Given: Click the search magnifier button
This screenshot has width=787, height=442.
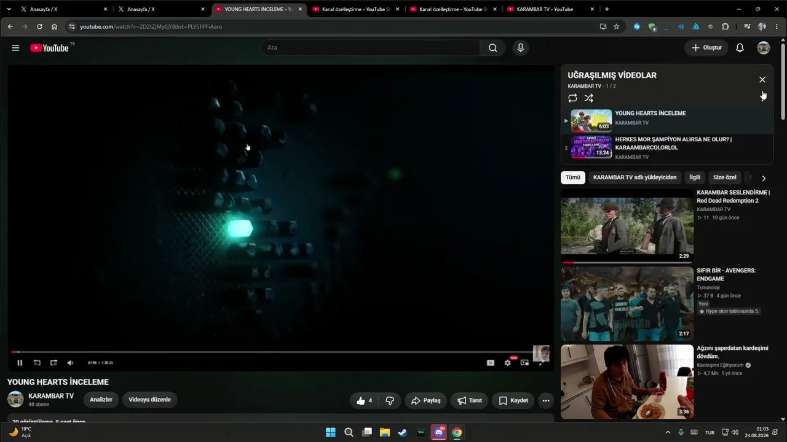Looking at the screenshot, I should click(492, 48).
